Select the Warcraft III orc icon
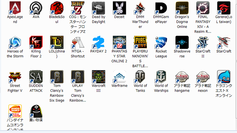This screenshot has height=133, width=237. tap(99, 77)
